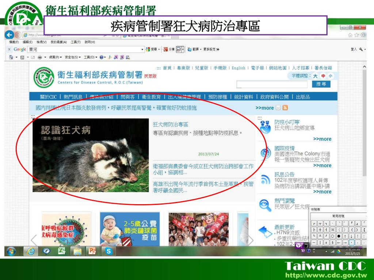Click the 認識狂犬病 ferret-badger banner image
Screen dimensions: 374x280
click(x=91, y=155)
